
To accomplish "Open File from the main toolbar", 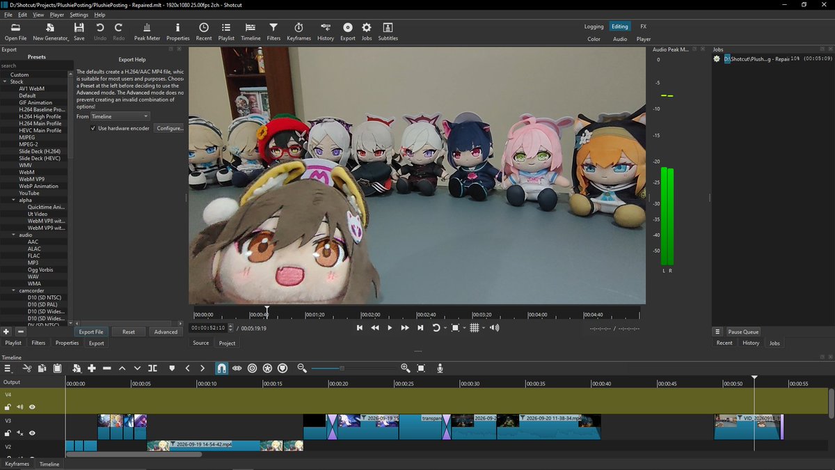I will [x=15, y=31].
